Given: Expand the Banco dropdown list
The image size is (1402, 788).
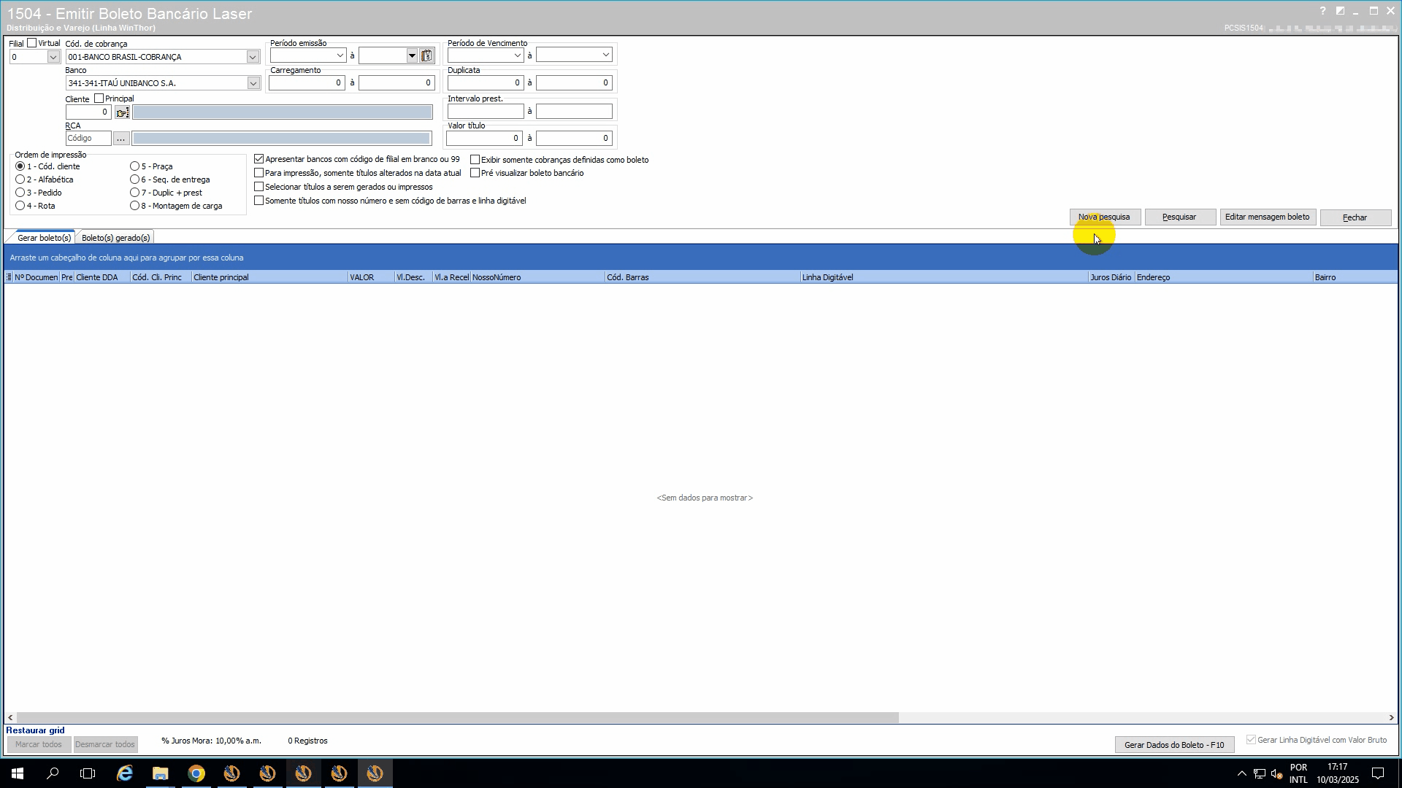Looking at the screenshot, I should 253,83.
